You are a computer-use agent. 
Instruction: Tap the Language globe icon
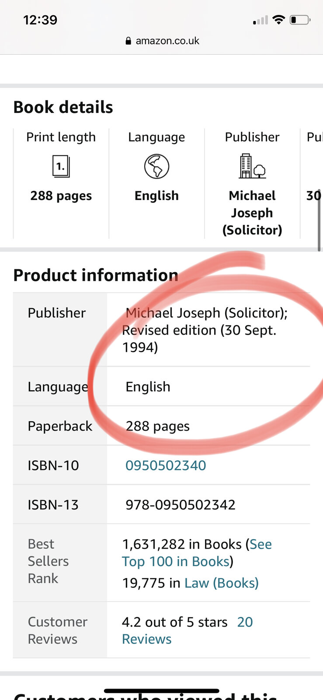(x=156, y=166)
